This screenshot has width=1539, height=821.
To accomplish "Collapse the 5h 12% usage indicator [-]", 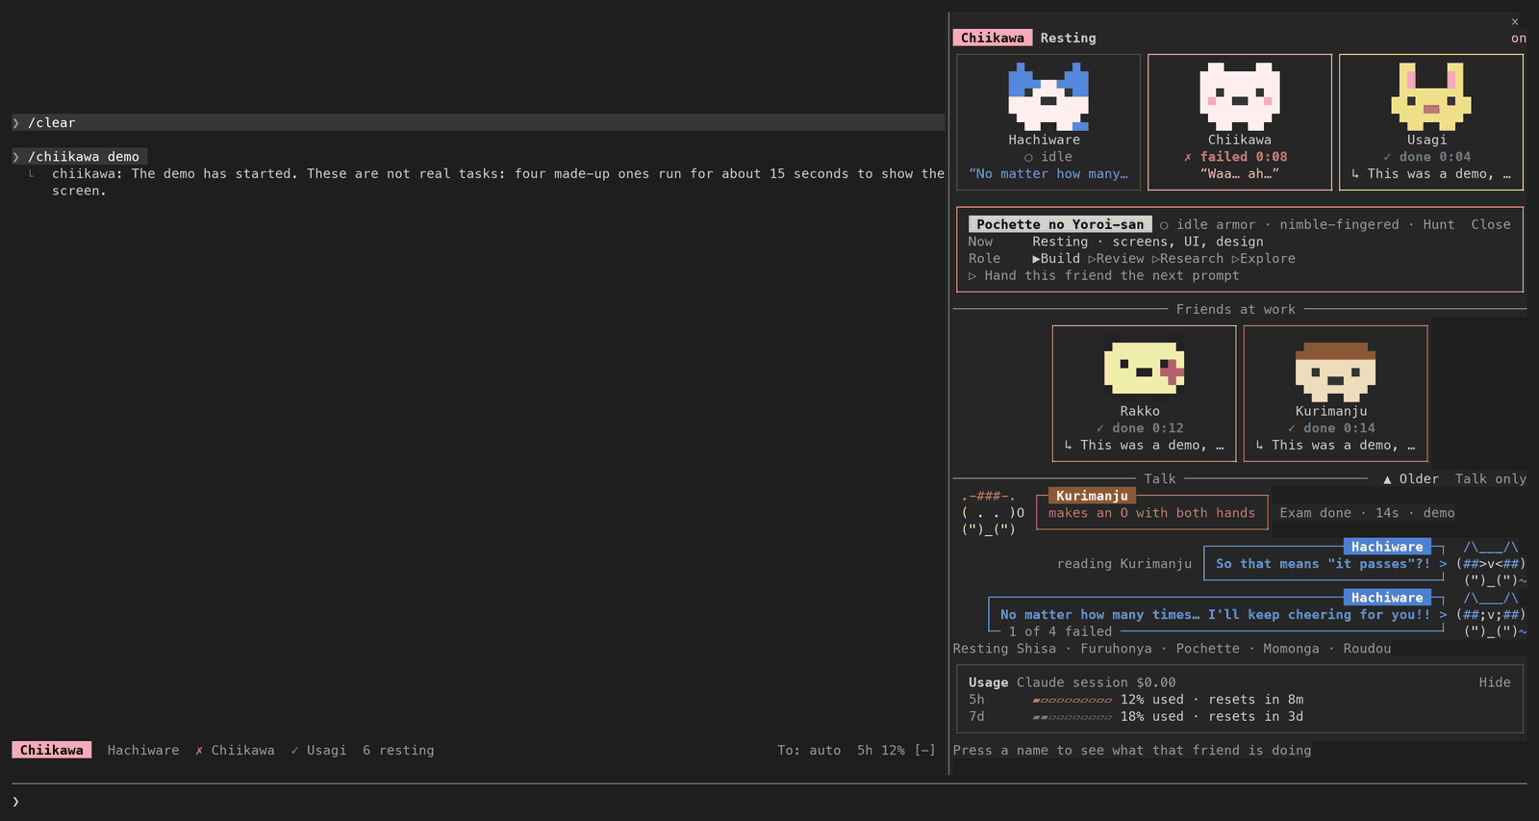I will pyautogui.click(x=924, y=751).
